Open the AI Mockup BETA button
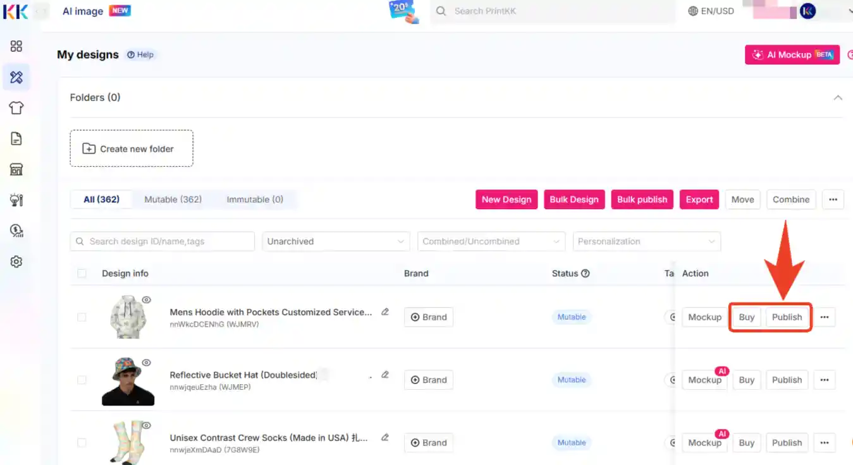The image size is (853, 465). tap(792, 55)
